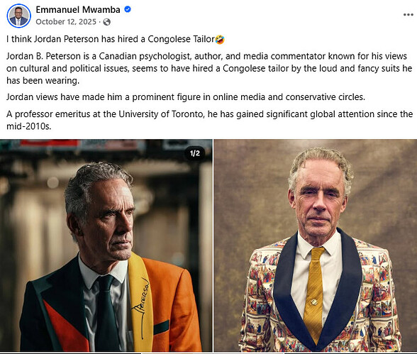Open the three-dots post options menu
Screen dimensions: 417x354
click(408, 15)
